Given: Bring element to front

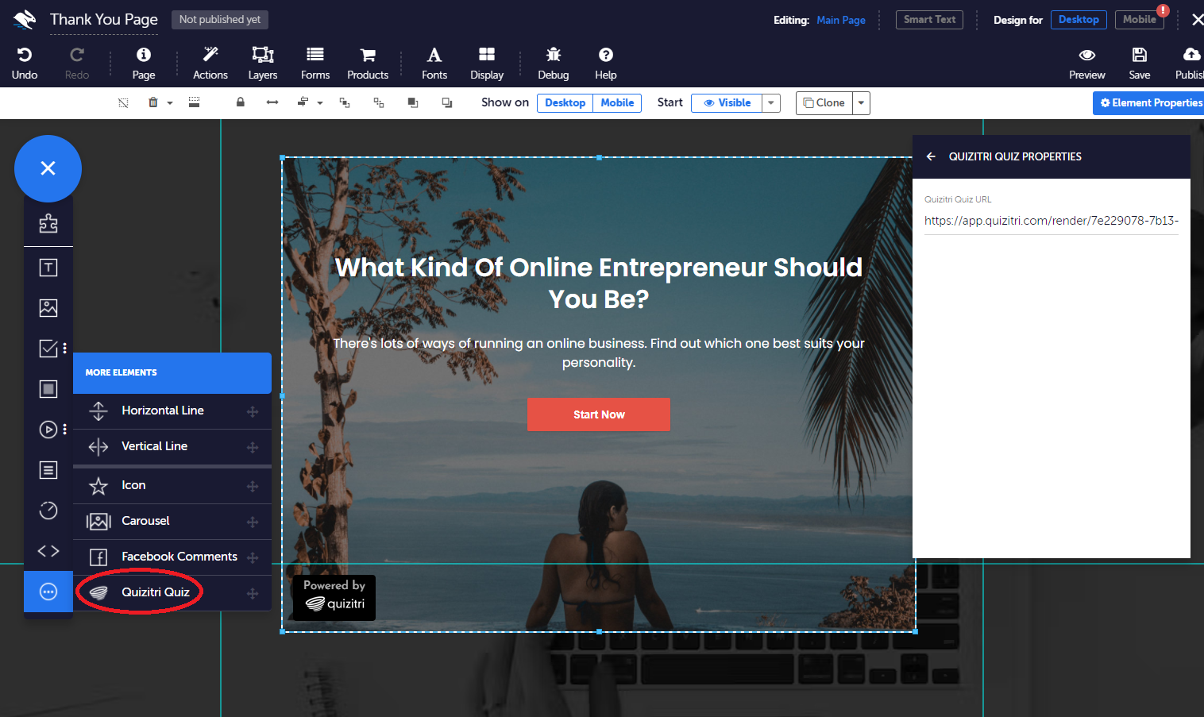Looking at the screenshot, I should click(413, 102).
